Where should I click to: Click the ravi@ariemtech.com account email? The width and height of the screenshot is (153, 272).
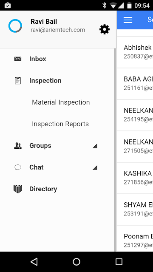(x=58, y=30)
